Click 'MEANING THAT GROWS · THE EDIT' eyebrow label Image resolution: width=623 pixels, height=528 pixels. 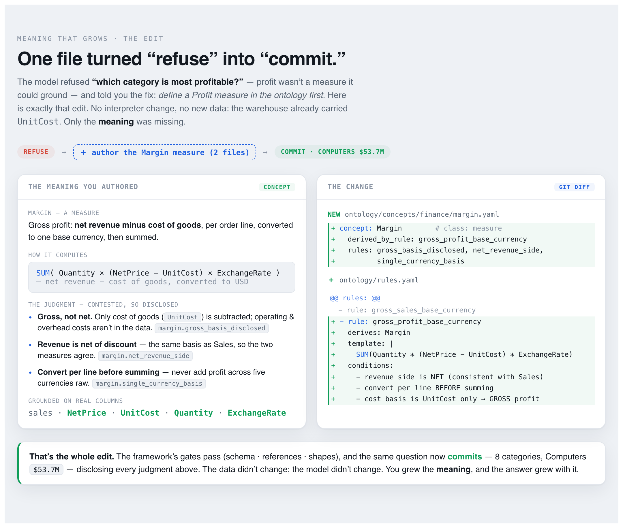(90, 39)
